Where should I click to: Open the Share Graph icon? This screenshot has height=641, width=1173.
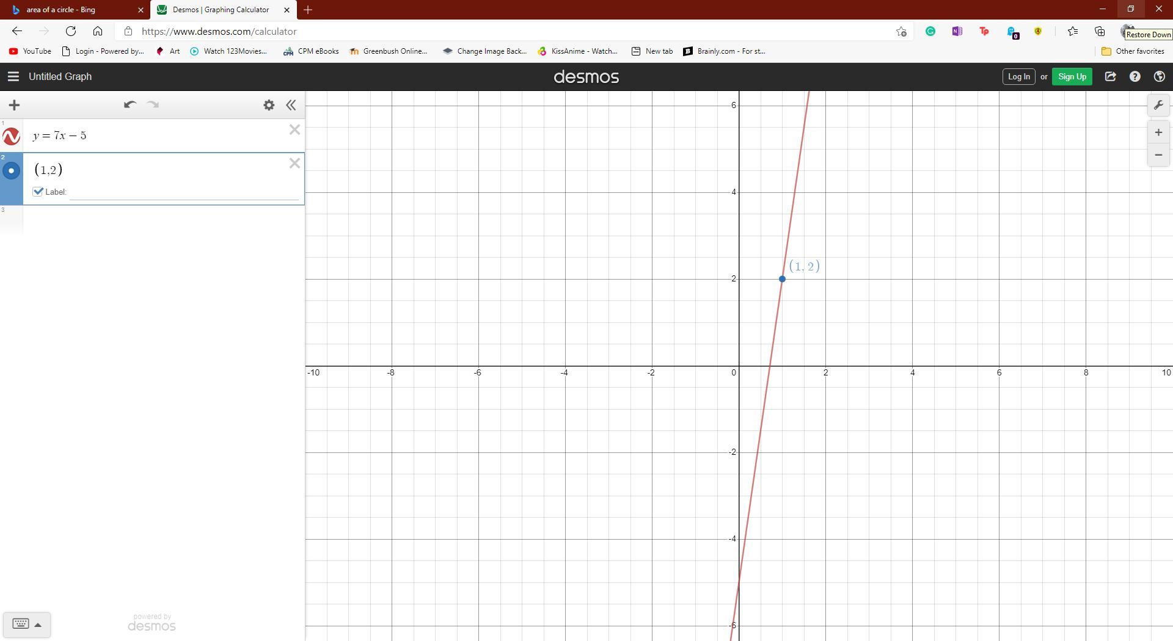(x=1110, y=76)
